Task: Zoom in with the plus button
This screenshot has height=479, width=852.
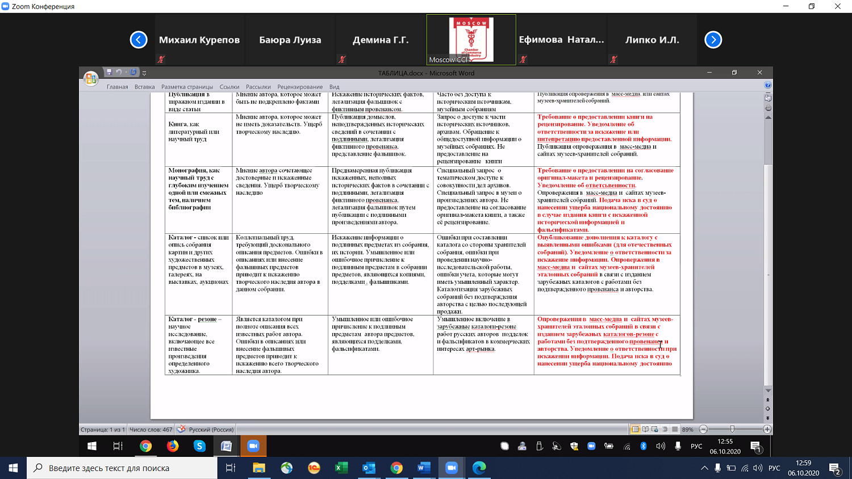Action: 767,430
